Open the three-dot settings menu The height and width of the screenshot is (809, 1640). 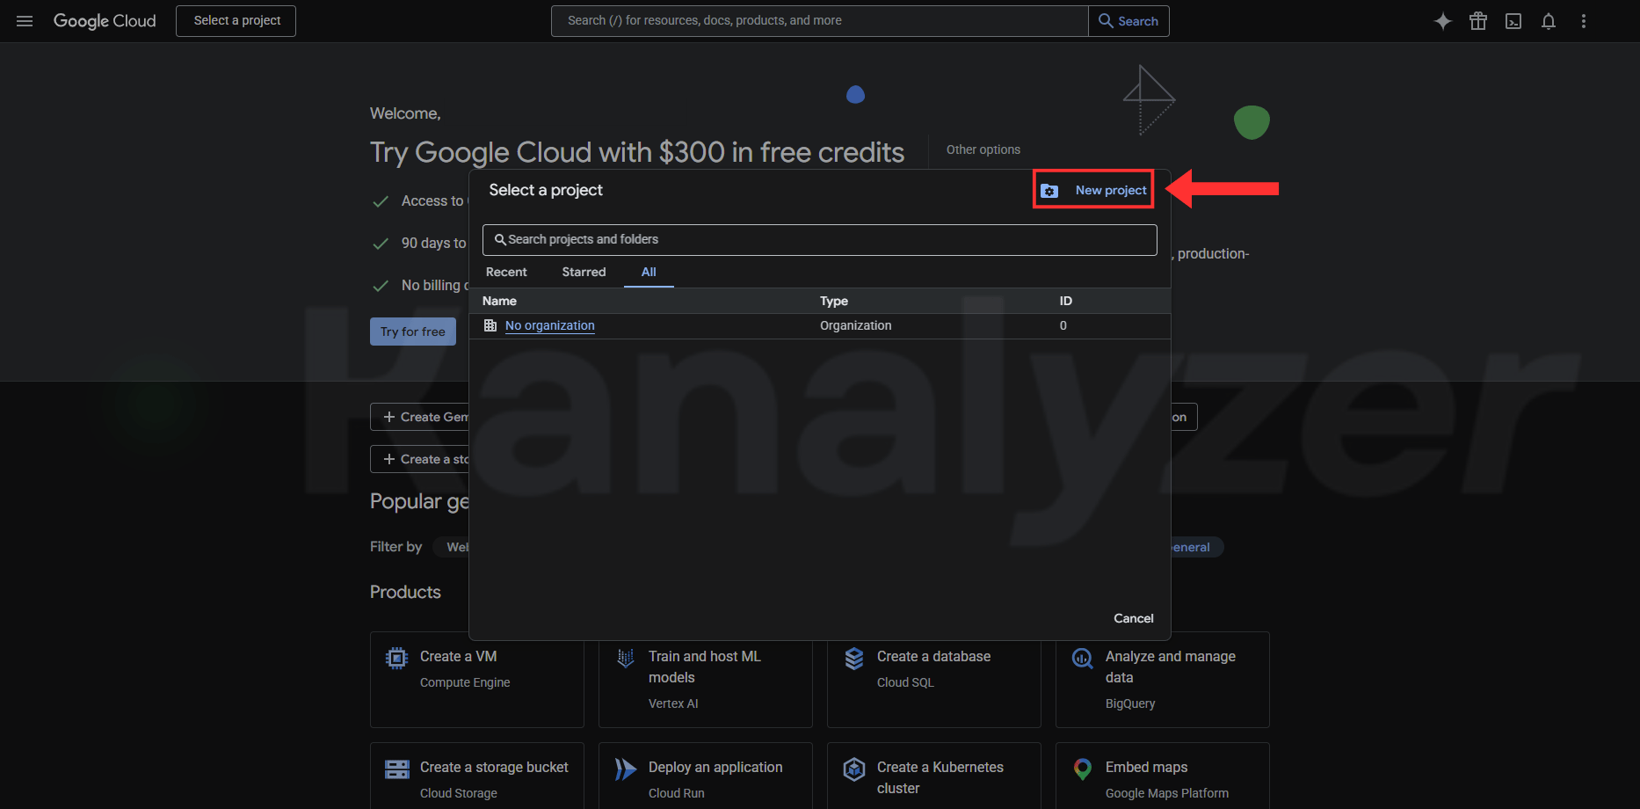click(x=1584, y=21)
